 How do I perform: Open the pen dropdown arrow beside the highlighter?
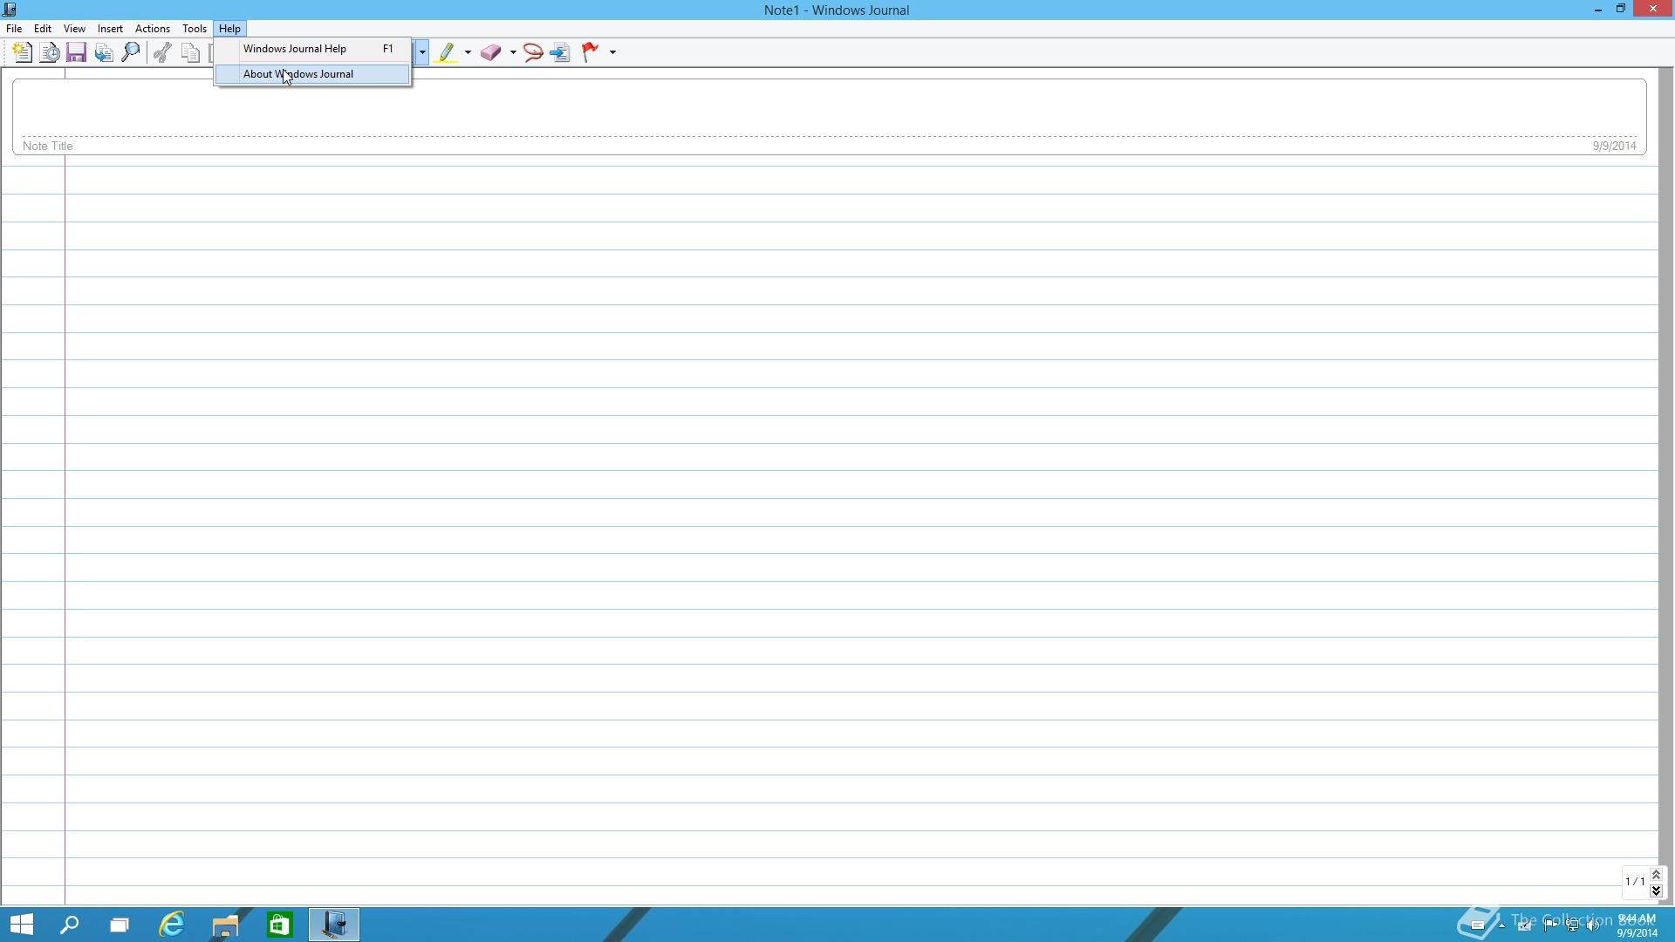422,52
